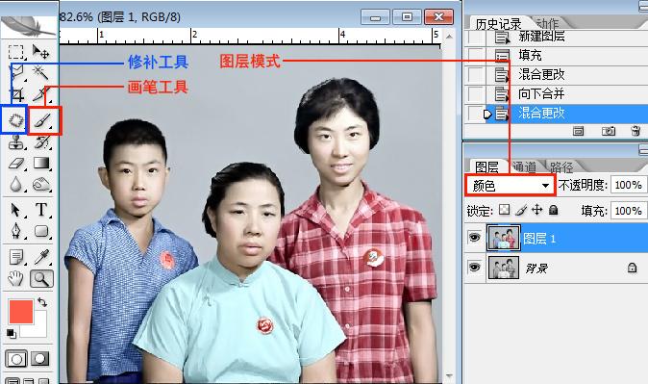Select the Blur tool

click(16, 185)
